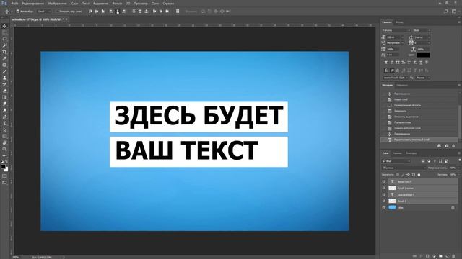Open the Tahoma font family dropdown
462x259 pixels.
click(396, 30)
